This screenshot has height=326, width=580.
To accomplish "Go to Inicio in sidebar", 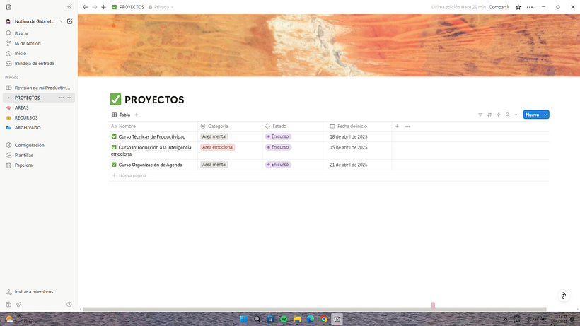I will [x=39, y=53].
